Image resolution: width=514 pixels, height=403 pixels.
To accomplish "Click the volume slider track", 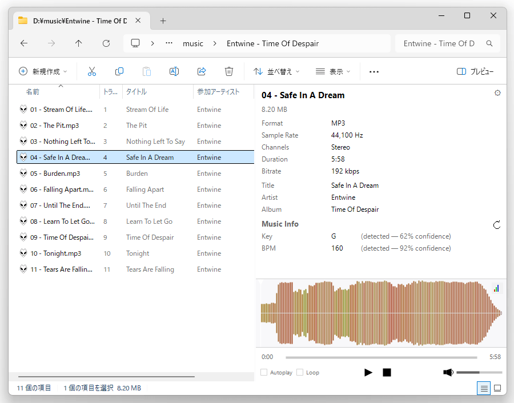I will pyautogui.click(x=479, y=373).
